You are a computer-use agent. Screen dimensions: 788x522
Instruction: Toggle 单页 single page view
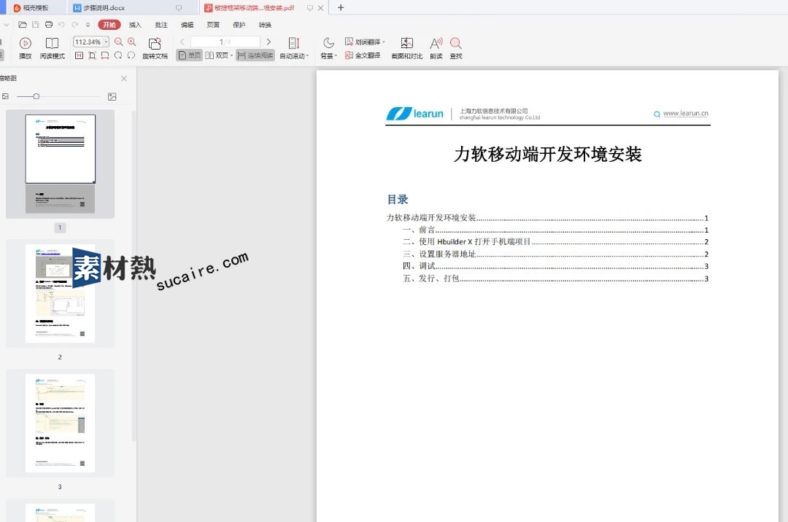190,55
